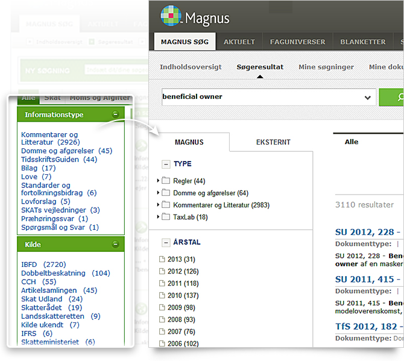Open the BLANKETTER tab
The image size is (404, 361).
[x=363, y=42]
